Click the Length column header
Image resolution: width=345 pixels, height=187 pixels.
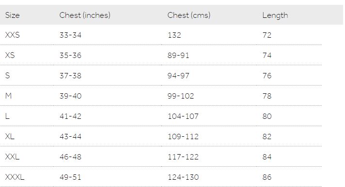(x=275, y=15)
